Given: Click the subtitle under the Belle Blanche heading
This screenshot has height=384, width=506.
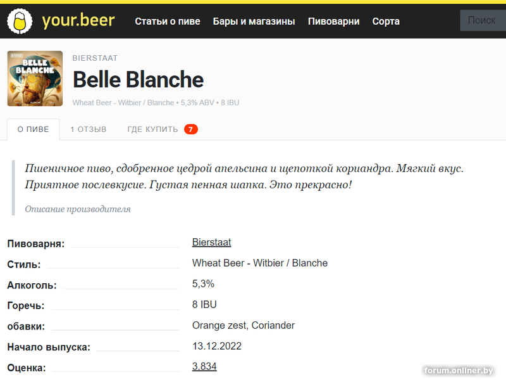Looking at the screenshot, I should (156, 103).
